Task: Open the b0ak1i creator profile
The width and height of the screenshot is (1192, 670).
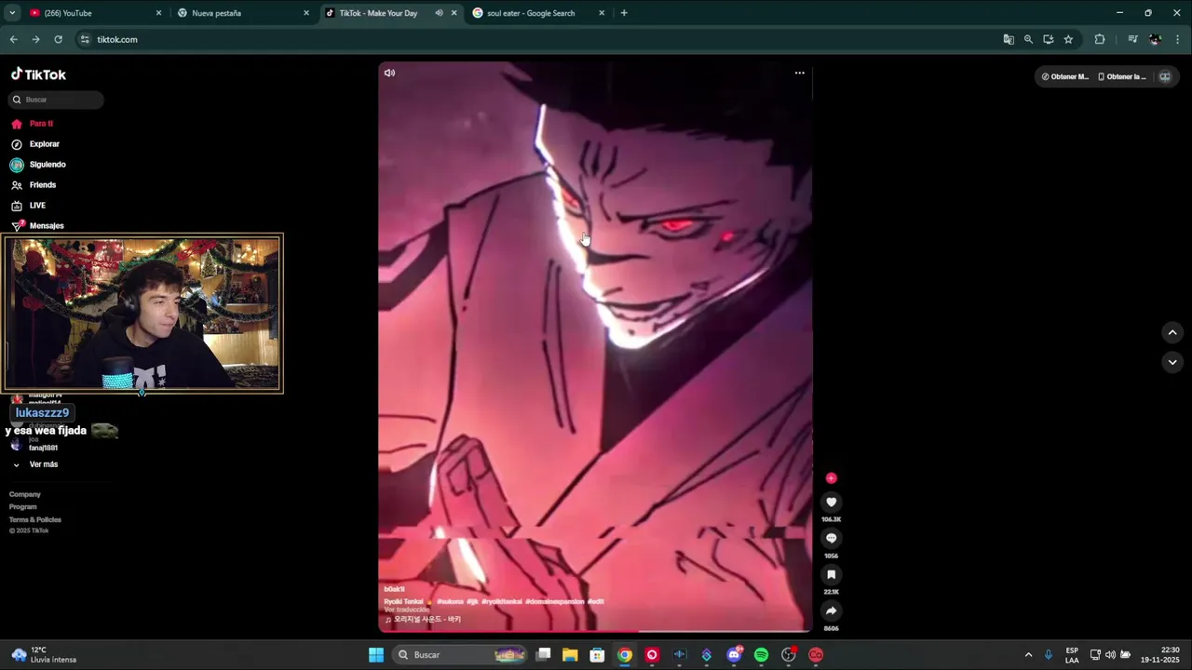Action: pos(394,589)
